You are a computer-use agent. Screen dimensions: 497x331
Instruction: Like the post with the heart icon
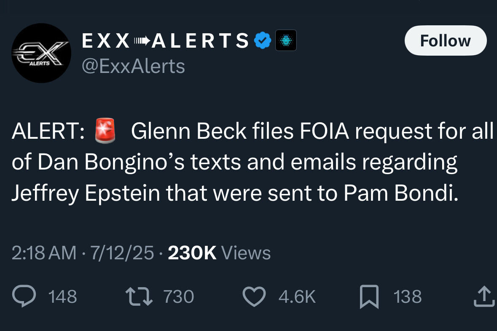point(254,296)
